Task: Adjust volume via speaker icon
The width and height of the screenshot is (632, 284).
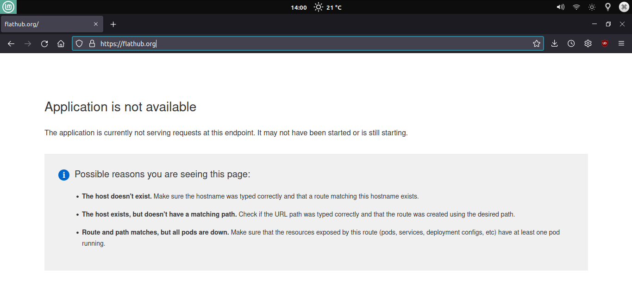Action: (x=560, y=7)
